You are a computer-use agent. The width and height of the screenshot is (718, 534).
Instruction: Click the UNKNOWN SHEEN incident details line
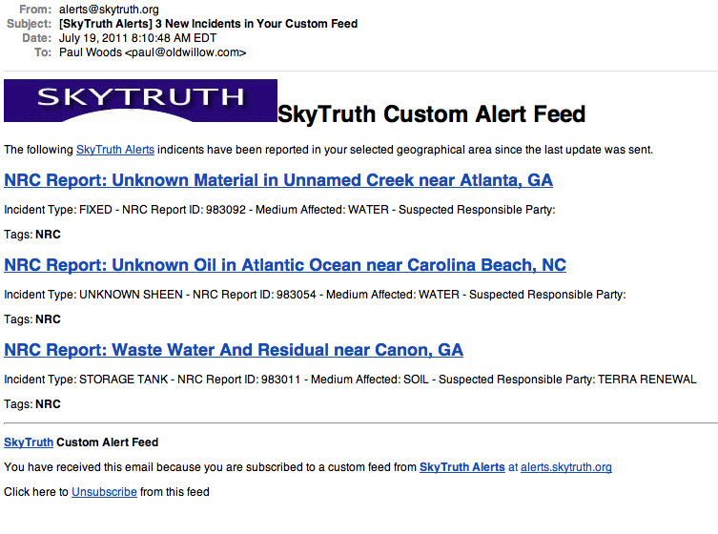315,295
